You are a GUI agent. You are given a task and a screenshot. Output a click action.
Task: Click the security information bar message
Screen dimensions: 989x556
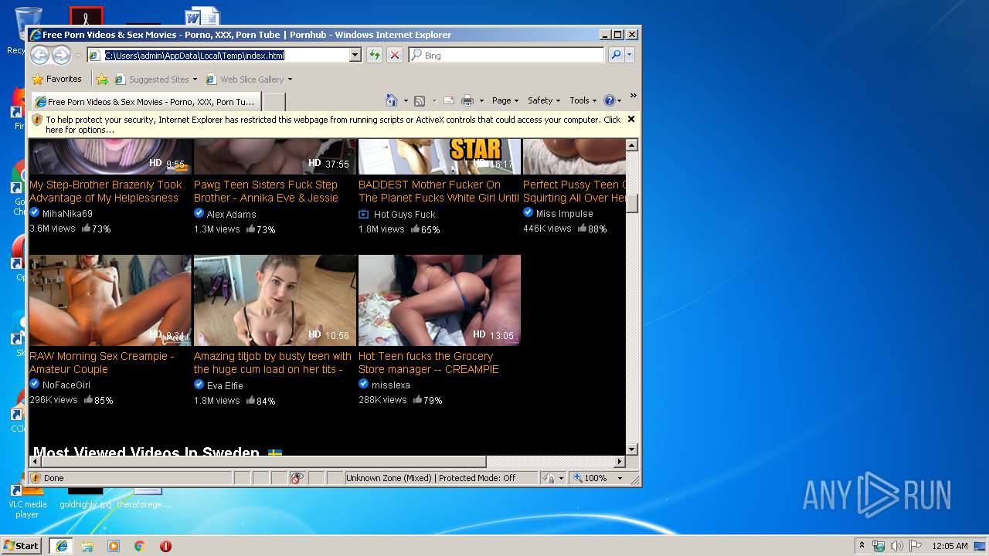[x=333, y=124]
